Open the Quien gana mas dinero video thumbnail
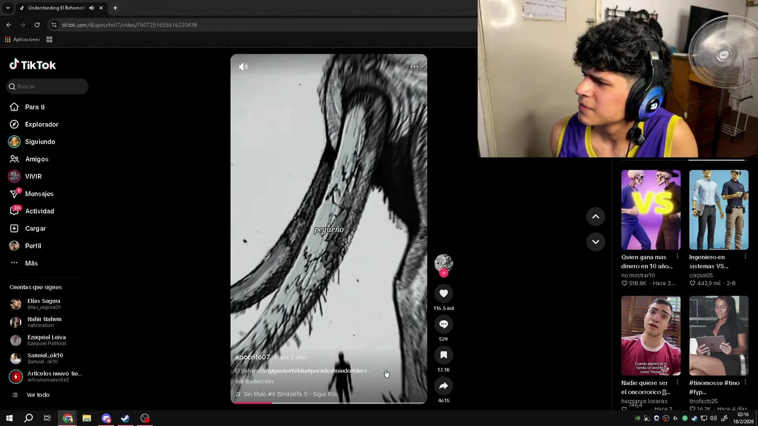 click(x=651, y=210)
